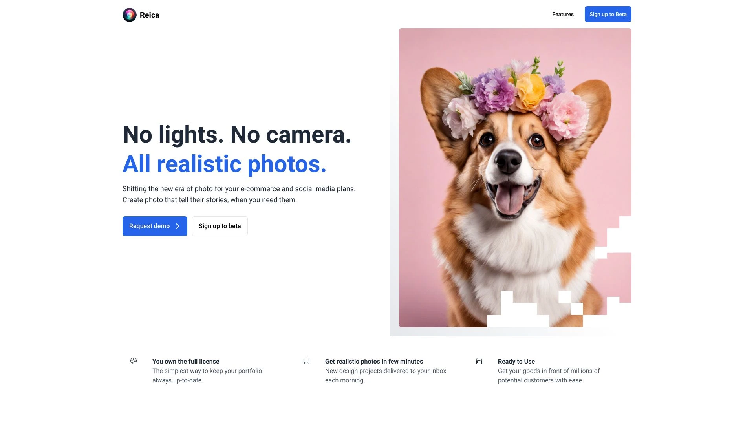The width and height of the screenshot is (754, 424).
Task: Click the Reica brand name text
Action: 149,15
